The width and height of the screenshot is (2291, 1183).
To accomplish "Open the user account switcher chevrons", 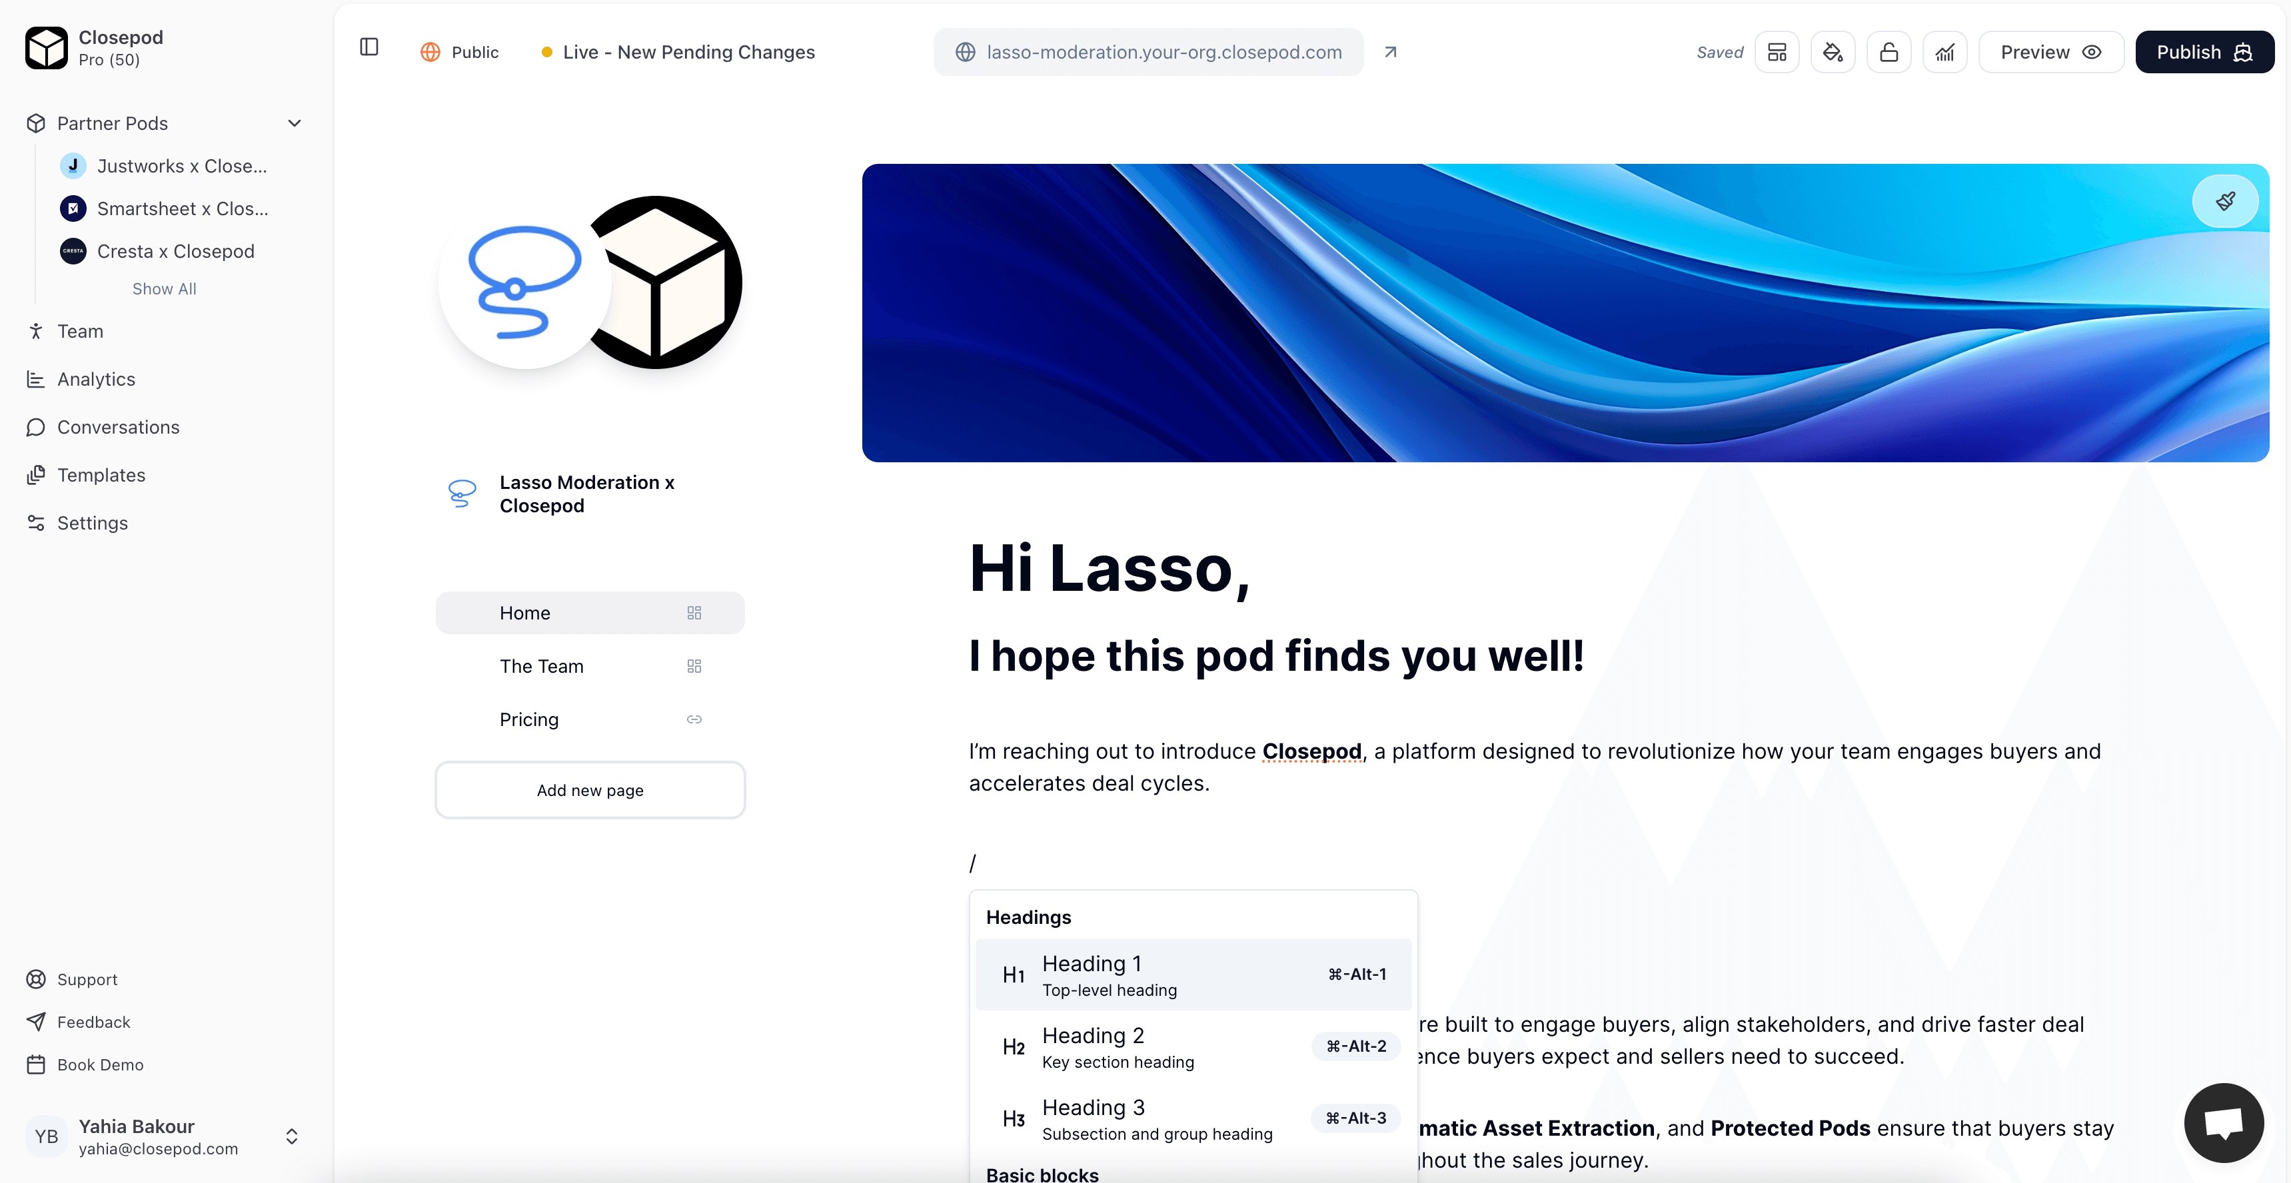I will (292, 1136).
